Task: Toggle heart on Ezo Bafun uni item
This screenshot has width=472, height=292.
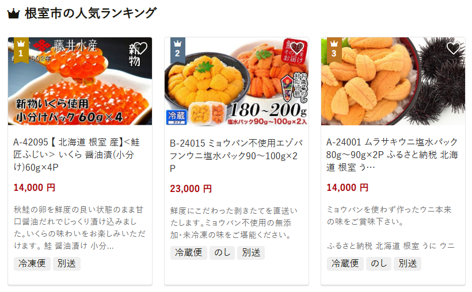Action: click(297, 48)
